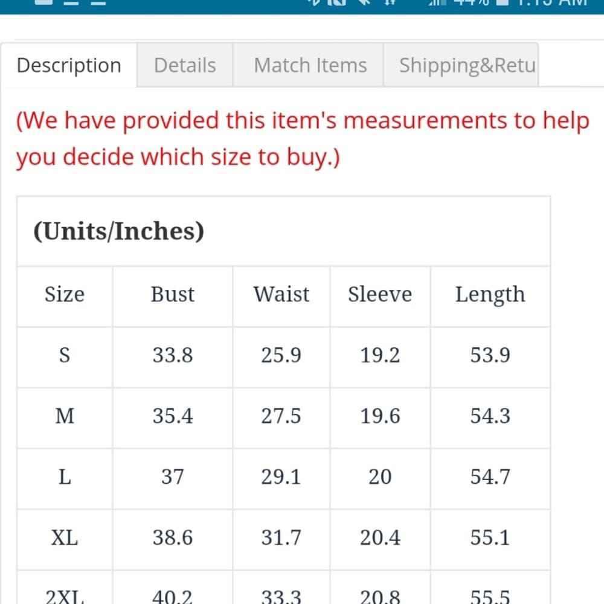Tap the red measurements notice text
The height and width of the screenshot is (604, 604).
303,139
